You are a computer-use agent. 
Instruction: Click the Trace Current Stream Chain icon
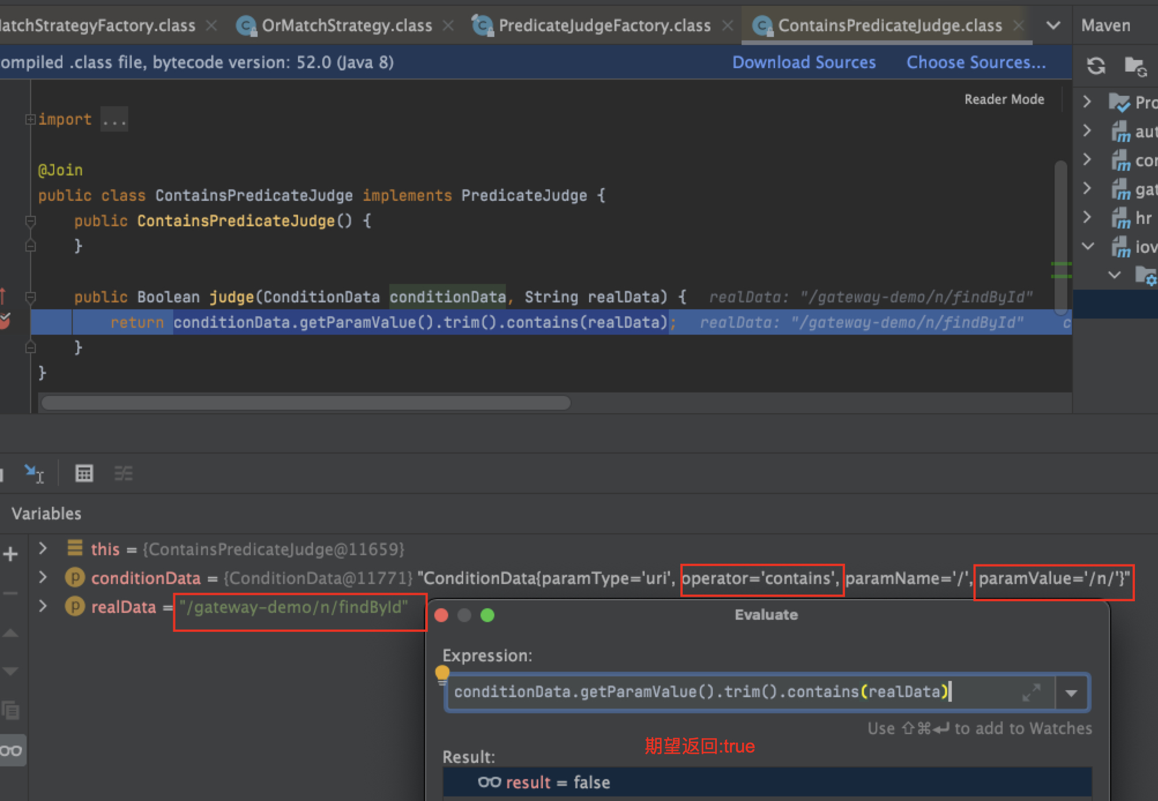[123, 474]
